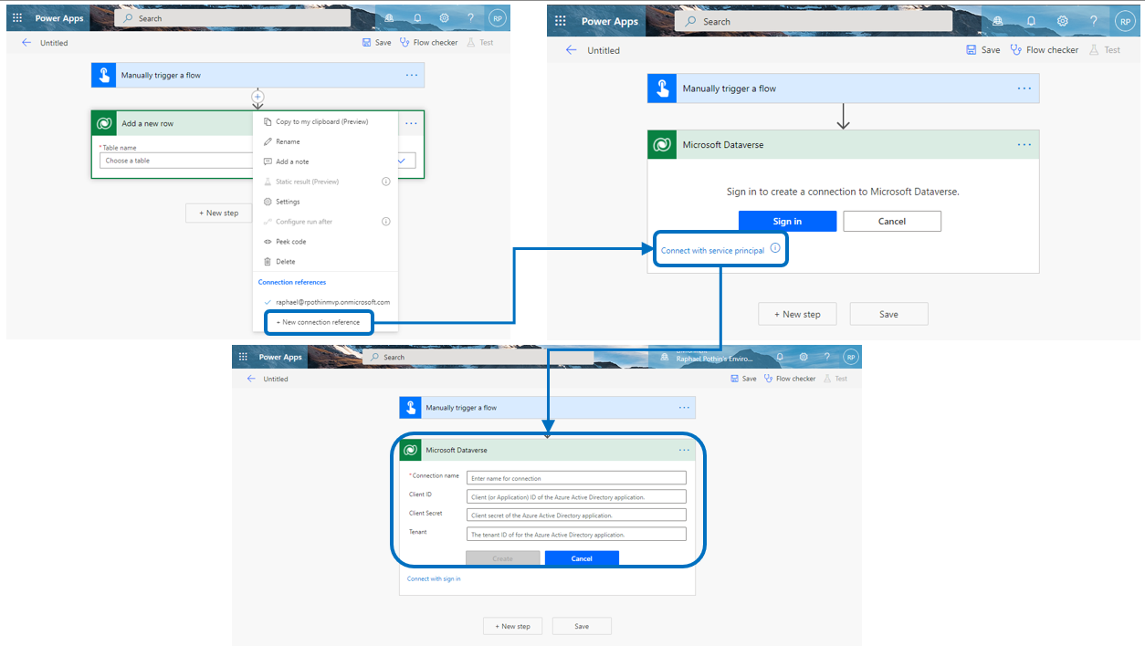Select the raphael@rpothinmvp.onmicrosoft.com connection reference

[x=331, y=301]
